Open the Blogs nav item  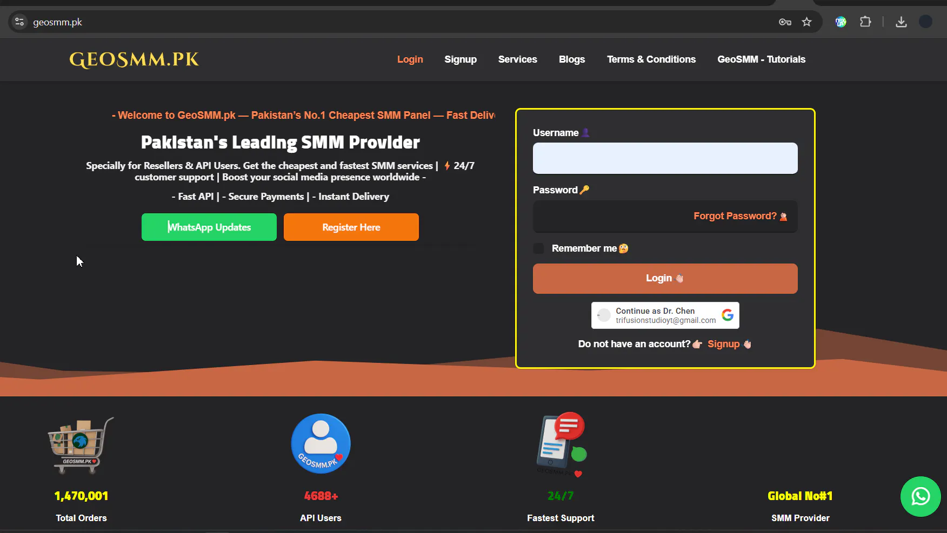572,59
